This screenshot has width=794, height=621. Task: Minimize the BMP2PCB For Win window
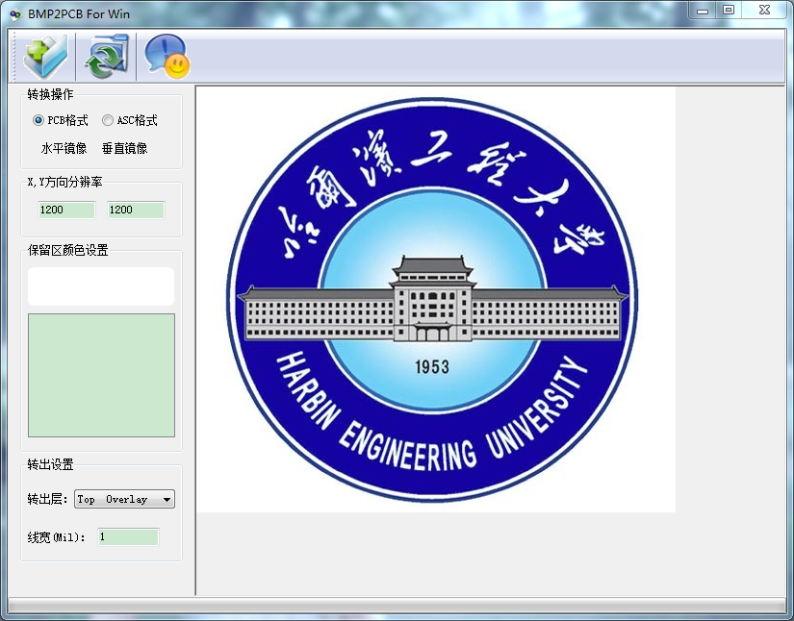[703, 11]
